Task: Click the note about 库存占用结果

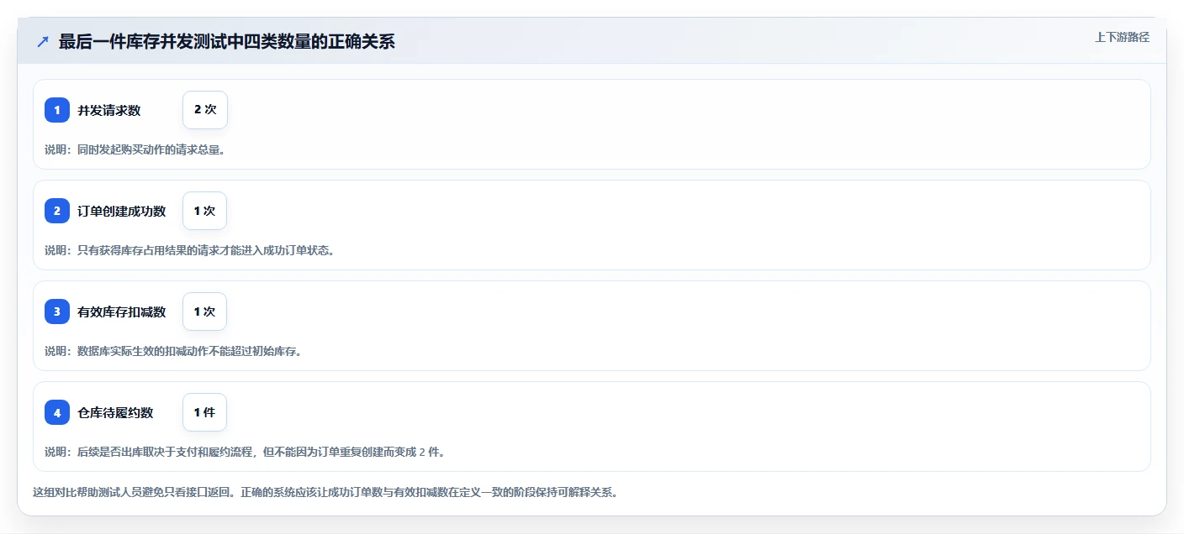Action: coord(189,250)
